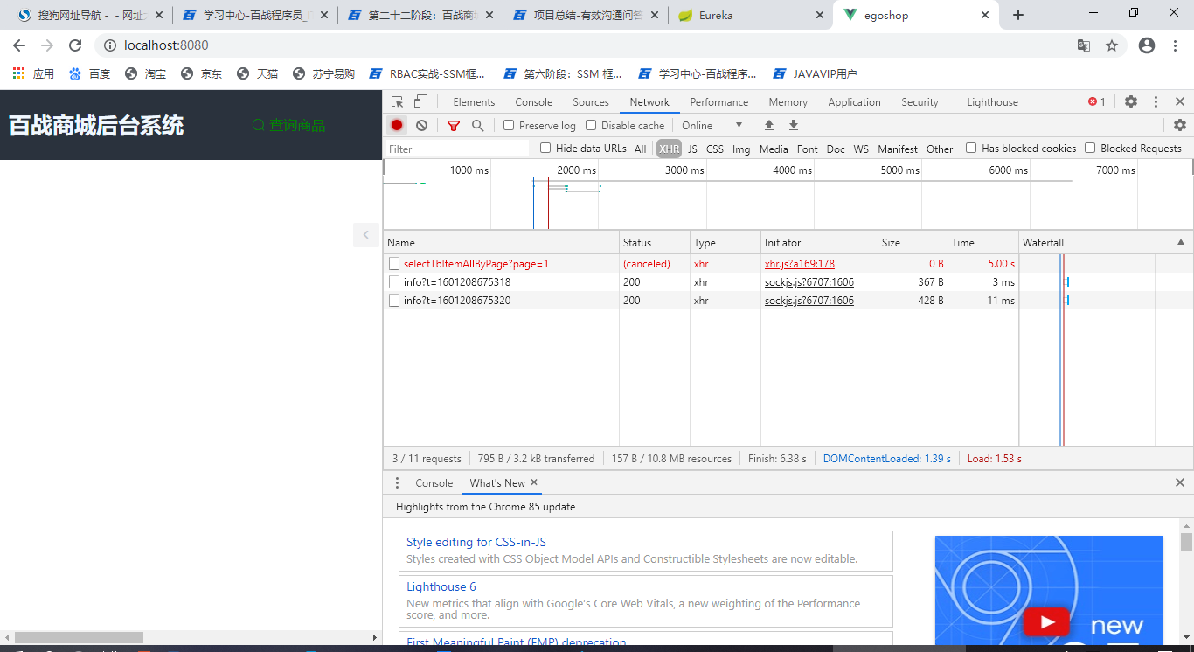Open Style editing for CSS-in-JS link
This screenshot has height=652, width=1194.
pos(476,542)
